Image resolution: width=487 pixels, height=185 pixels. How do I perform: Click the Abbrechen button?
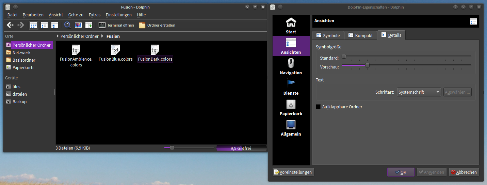[464, 172]
